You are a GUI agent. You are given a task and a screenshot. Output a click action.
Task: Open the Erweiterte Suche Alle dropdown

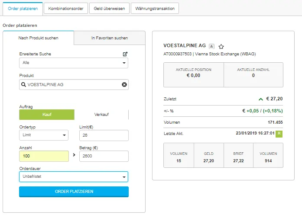pyautogui.click(x=74, y=63)
